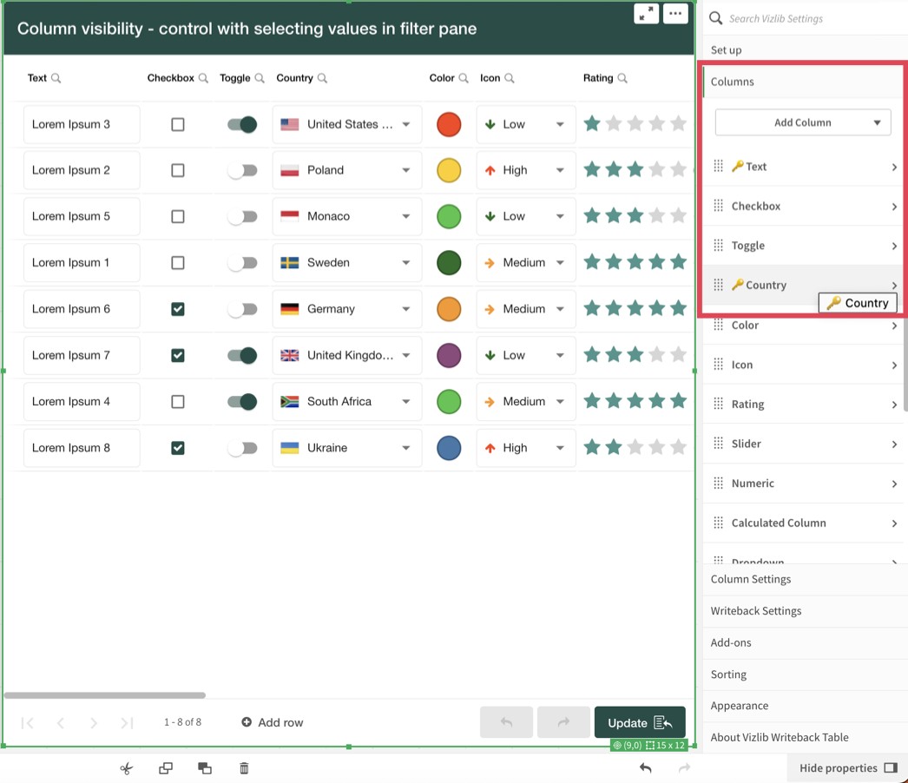Expand the Slider column settings
The width and height of the screenshot is (908, 783).
893,444
